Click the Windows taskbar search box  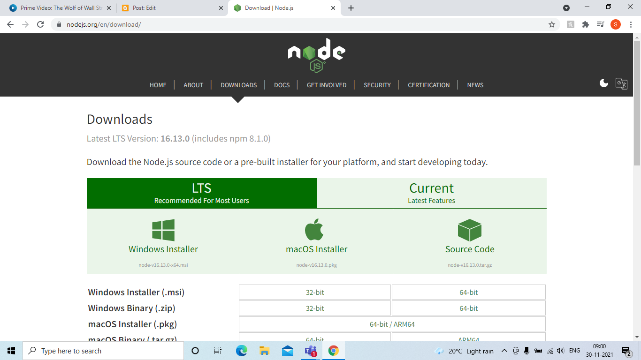[103, 351]
